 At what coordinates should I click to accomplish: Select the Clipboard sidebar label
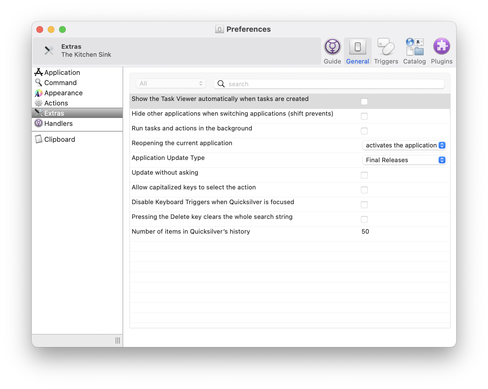pyautogui.click(x=60, y=139)
